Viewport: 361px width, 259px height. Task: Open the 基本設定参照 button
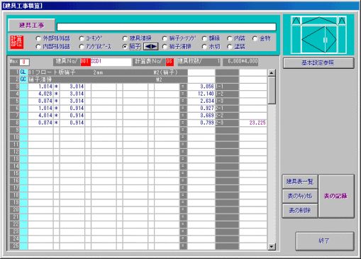point(318,63)
